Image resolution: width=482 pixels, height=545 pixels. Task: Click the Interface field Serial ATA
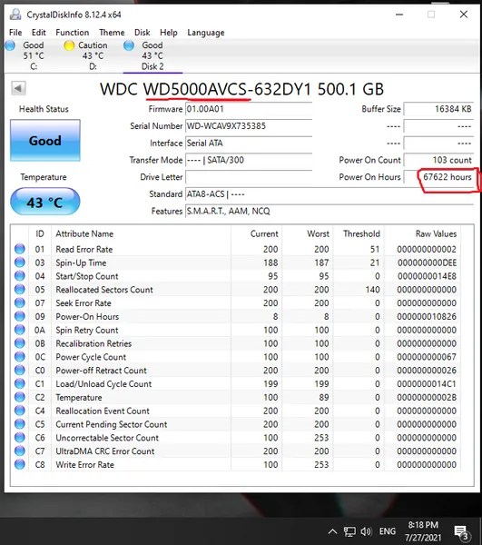249,143
